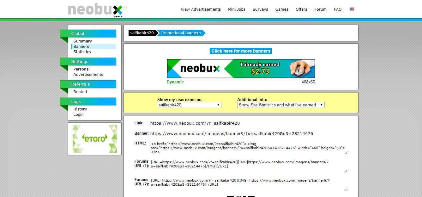The image size is (422, 197).
Task: Click the eToro advertisement banner
Action: pyautogui.click(x=95, y=139)
